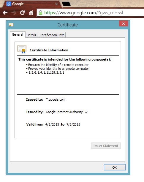Reload the page with the refresh icon
This screenshot has height=182, width=144.
coord(22,13)
